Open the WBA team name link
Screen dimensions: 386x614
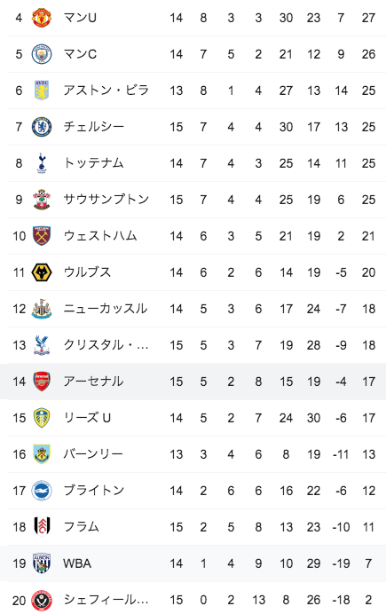point(77,563)
